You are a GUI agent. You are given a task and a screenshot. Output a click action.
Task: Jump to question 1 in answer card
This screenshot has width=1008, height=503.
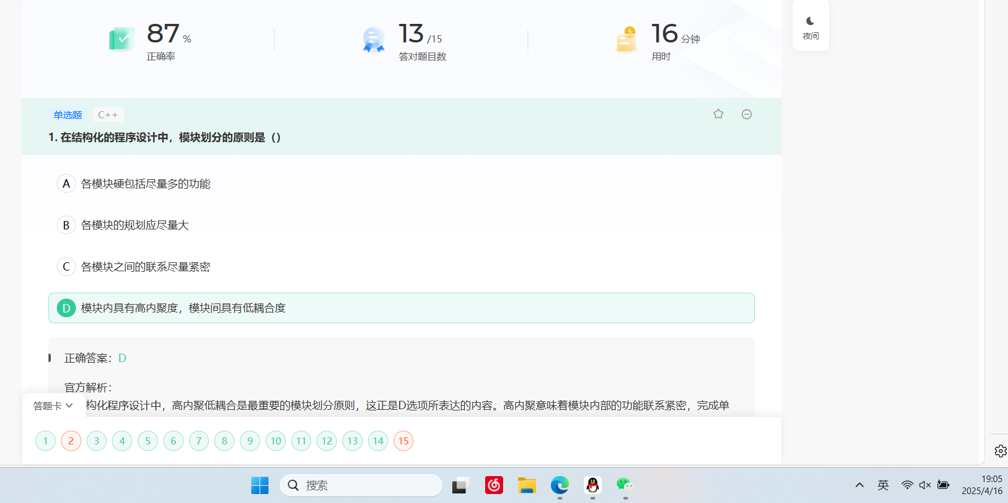click(45, 441)
